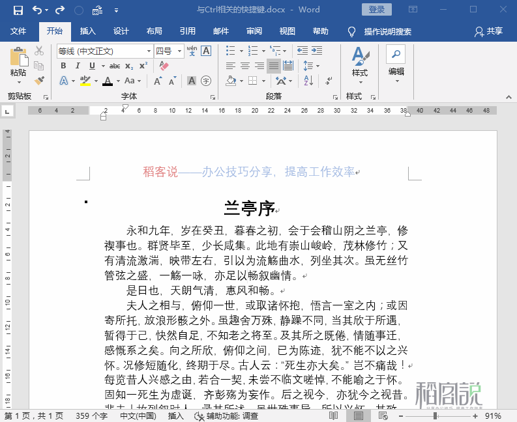This screenshot has height=422, width=517.
Task: Toggle Bold formatting
Action: pyautogui.click(x=63, y=66)
